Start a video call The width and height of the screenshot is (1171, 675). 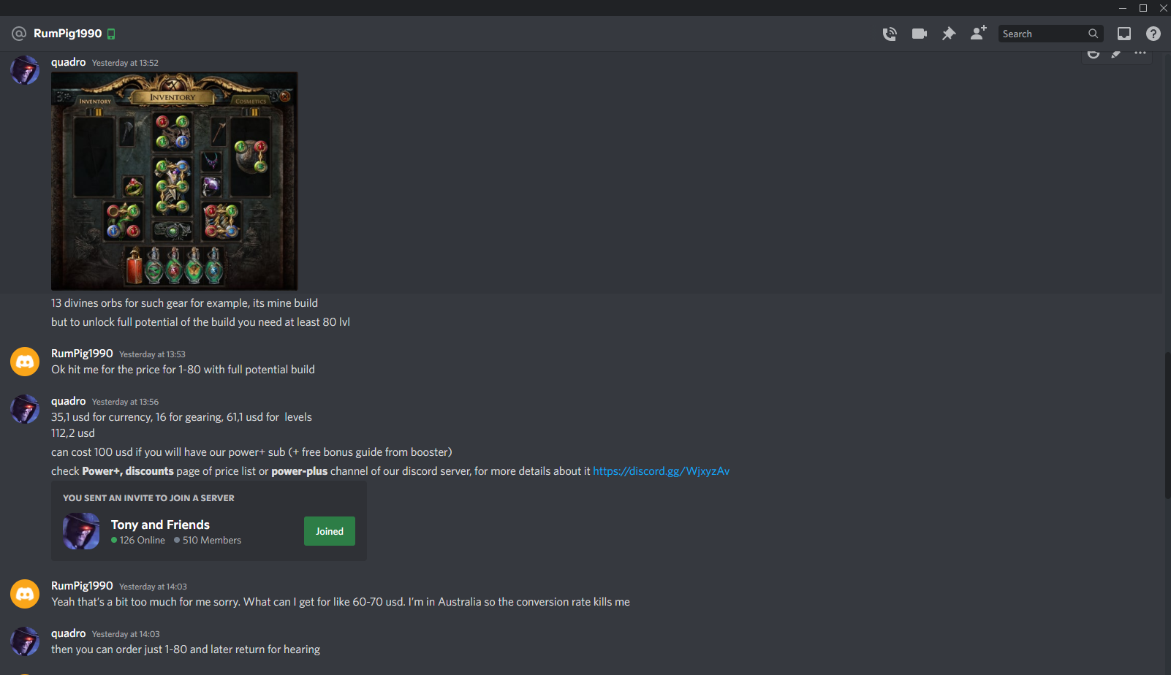920,34
